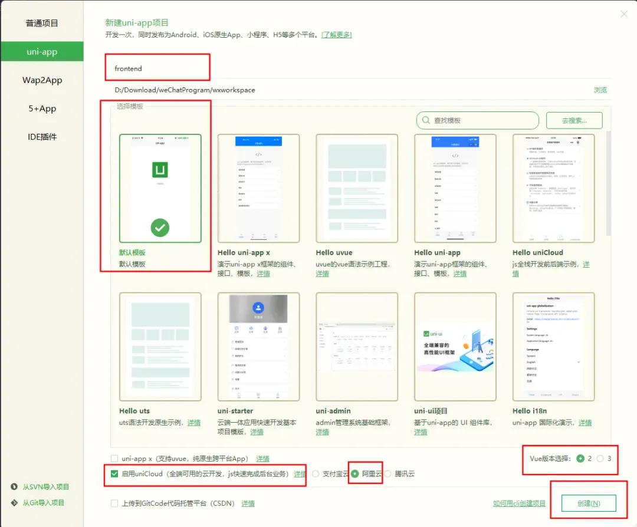This screenshot has height=527, width=637.
Task: Click the uni-starter title text
Action: coord(235,411)
